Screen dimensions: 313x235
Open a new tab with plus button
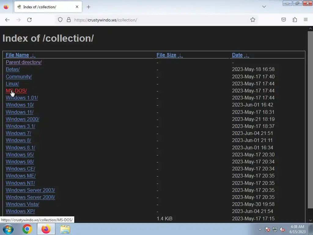pos(88,7)
